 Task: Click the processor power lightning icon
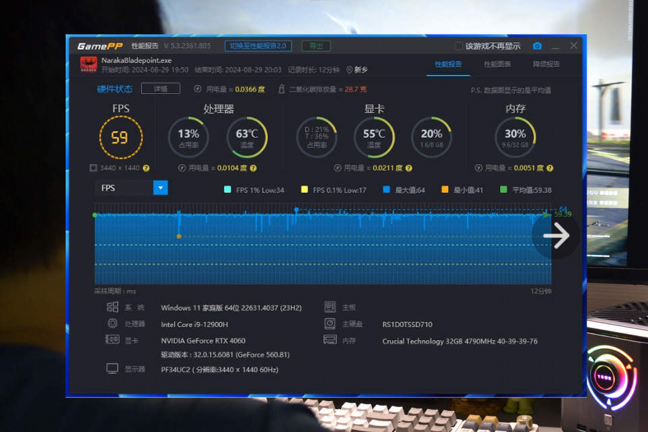182,168
